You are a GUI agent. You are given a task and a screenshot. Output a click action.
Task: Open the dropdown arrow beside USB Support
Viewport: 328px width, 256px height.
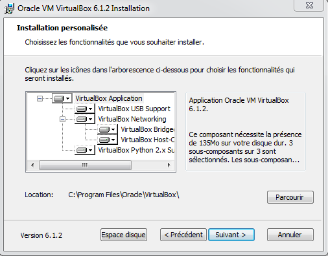[x=91, y=109]
